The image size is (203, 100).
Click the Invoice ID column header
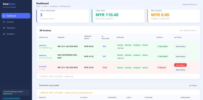[44, 38]
